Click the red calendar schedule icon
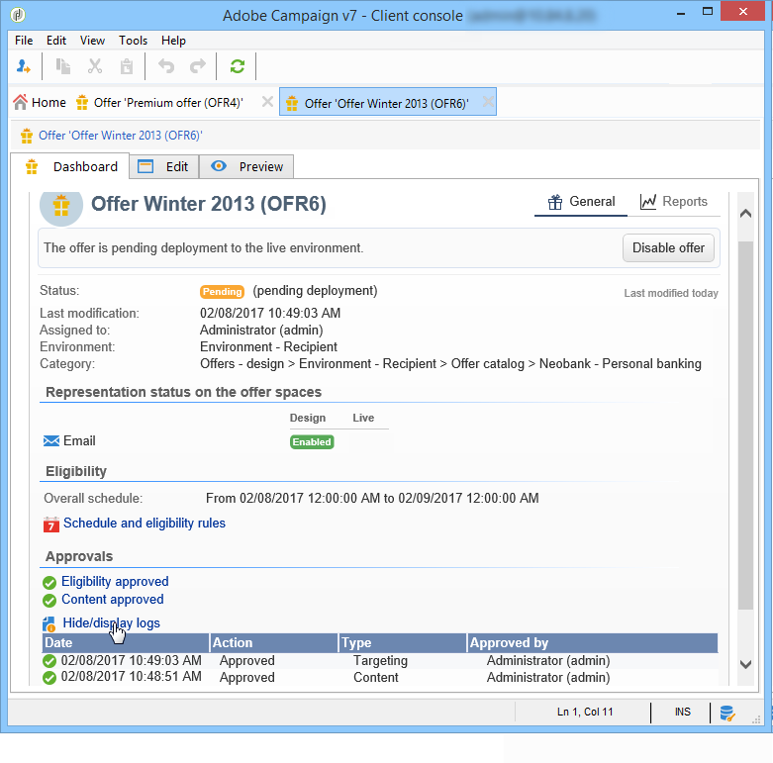Screen dimensions: 773x763 [51, 525]
